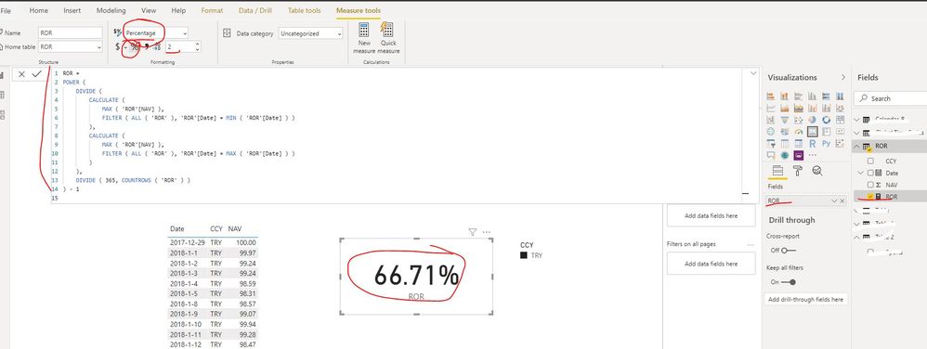The width and height of the screenshot is (927, 349).
Task: Open the Analytics magnifier pane
Action: click(817, 171)
